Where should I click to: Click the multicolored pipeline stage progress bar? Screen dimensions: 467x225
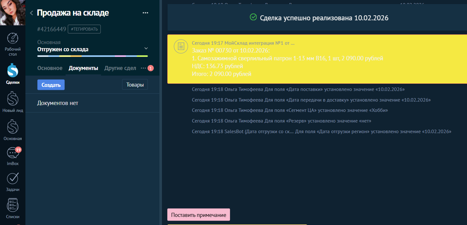[x=92, y=56]
